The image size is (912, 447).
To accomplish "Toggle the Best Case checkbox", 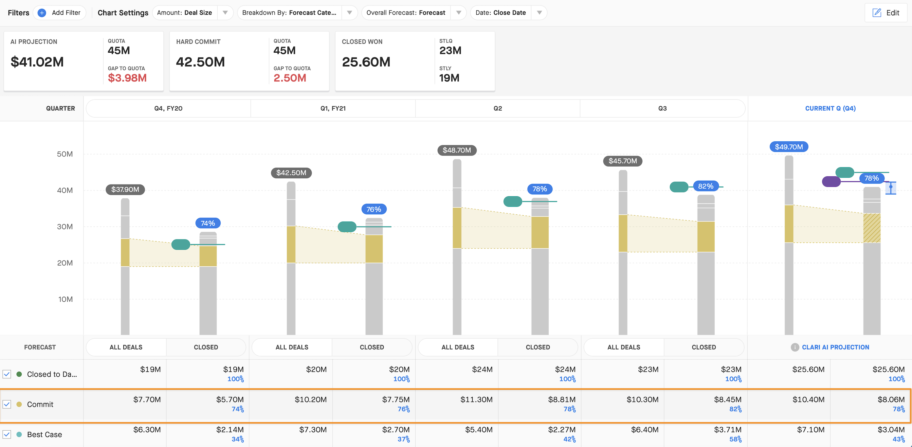I will click(7, 434).
